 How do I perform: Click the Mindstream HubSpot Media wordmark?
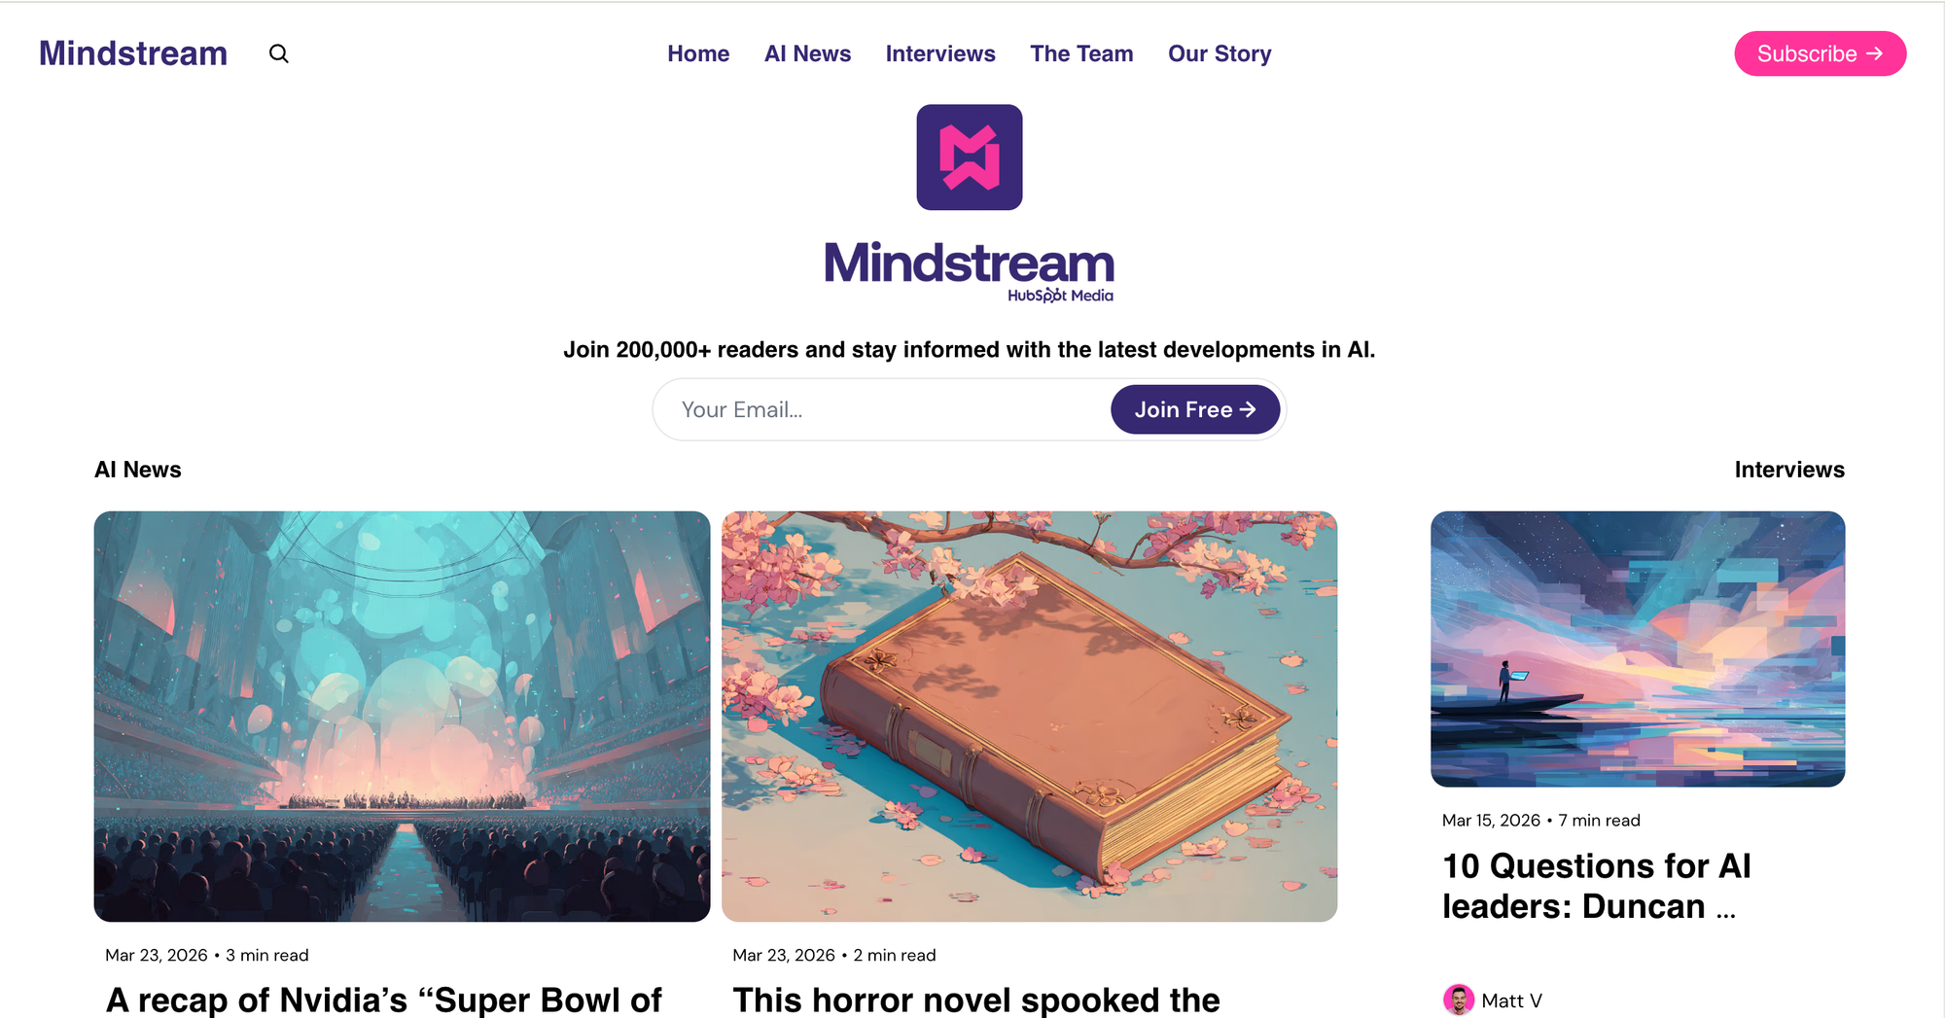point(969,272)
